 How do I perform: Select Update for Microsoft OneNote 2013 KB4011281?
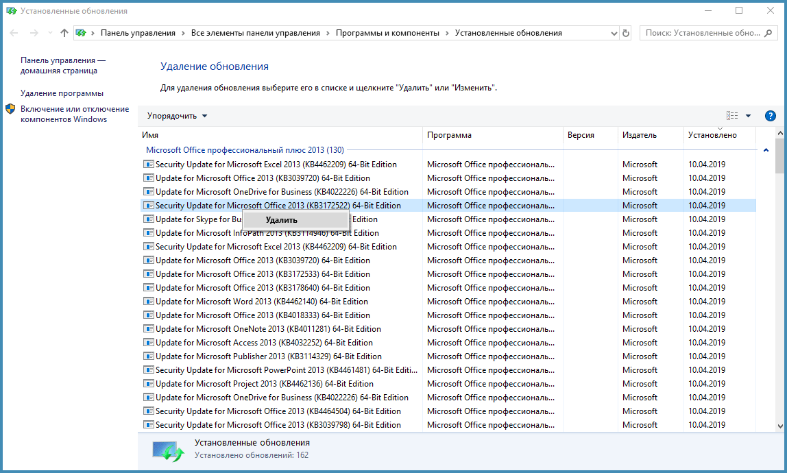[x=268, y=329]
